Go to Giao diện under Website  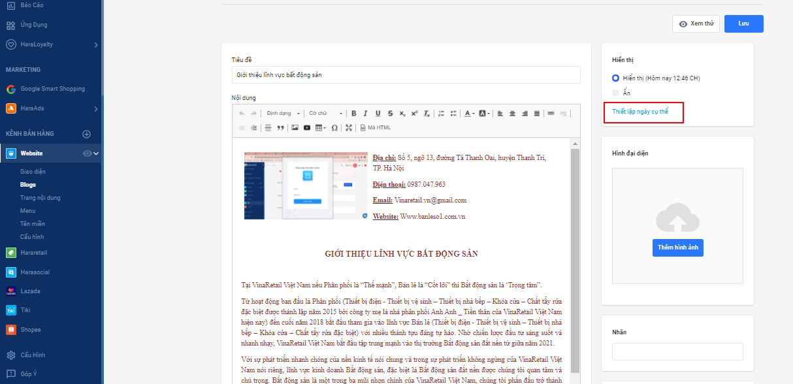[x=33, y=172]
